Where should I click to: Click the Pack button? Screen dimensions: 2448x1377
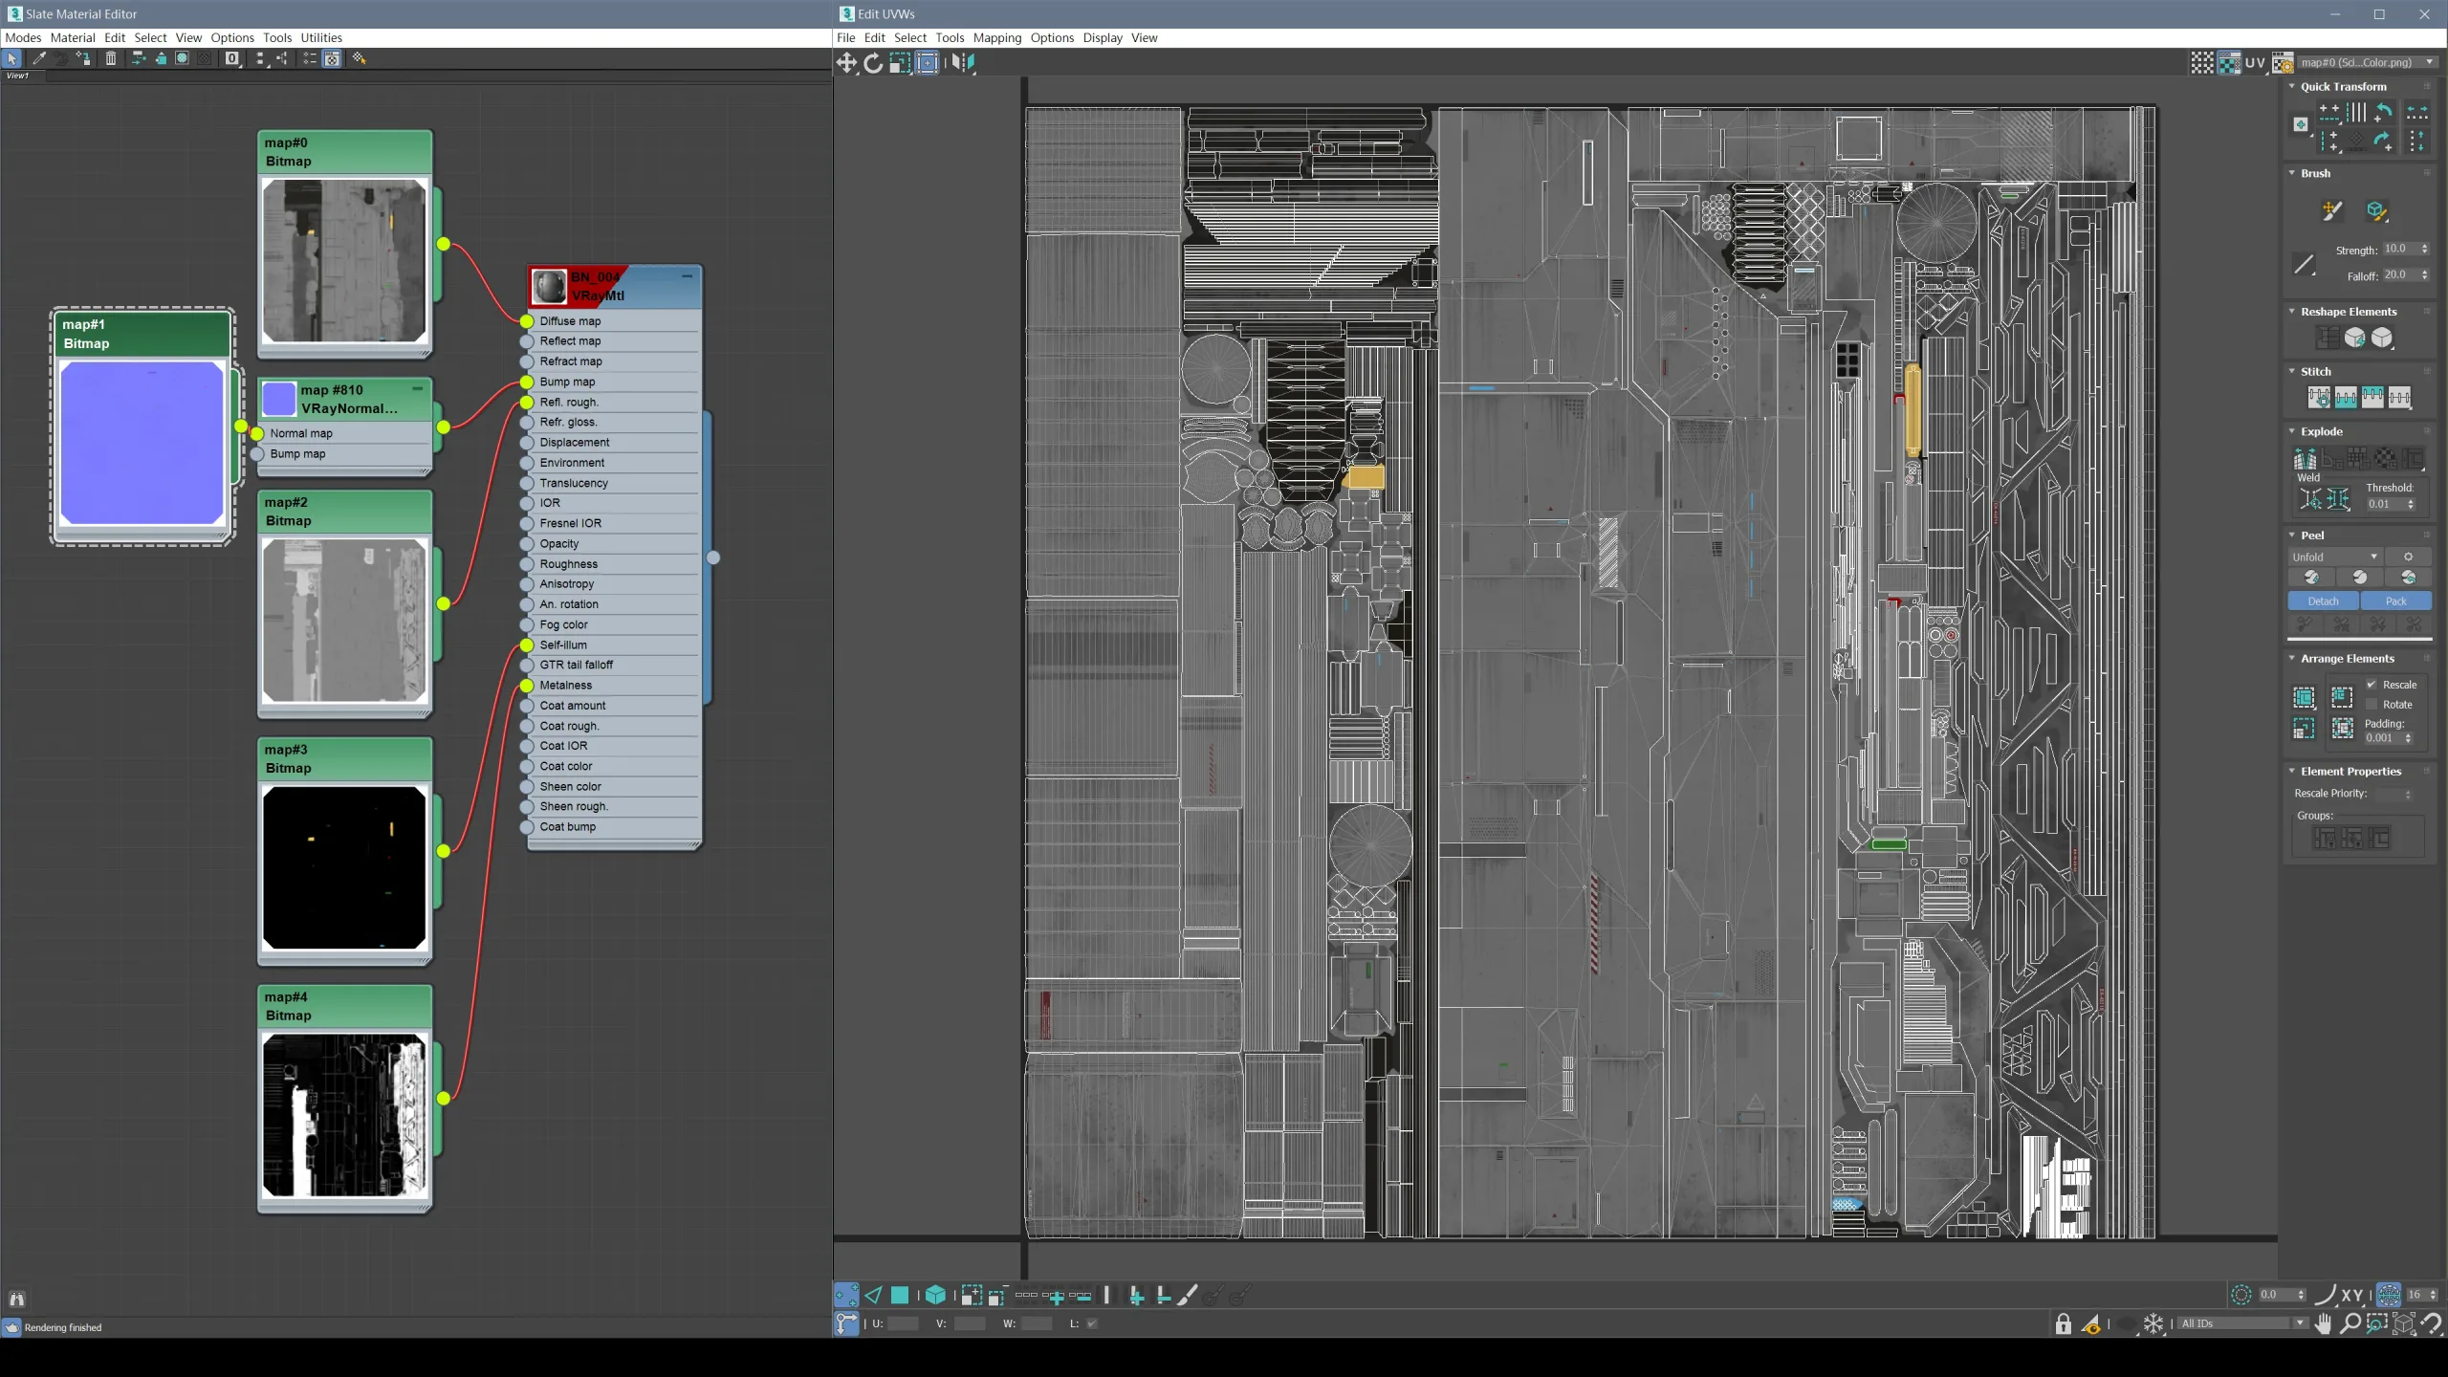pos(2395,601)
